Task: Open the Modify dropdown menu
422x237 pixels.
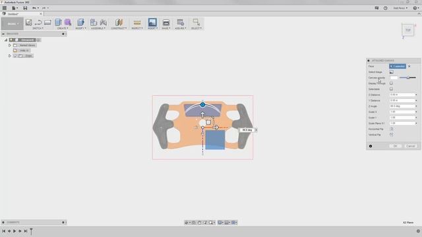Action: 80,28
